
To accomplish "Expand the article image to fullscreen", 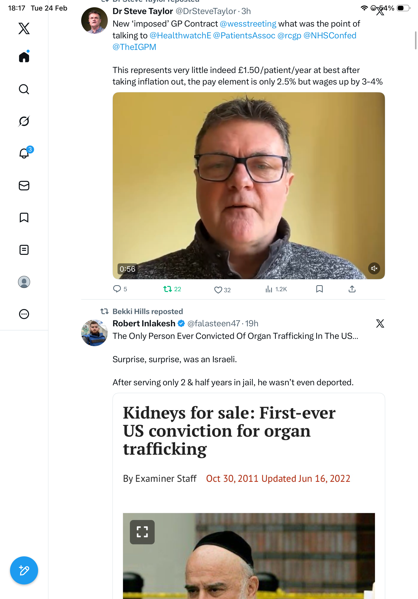I will (x=142, y=532).
